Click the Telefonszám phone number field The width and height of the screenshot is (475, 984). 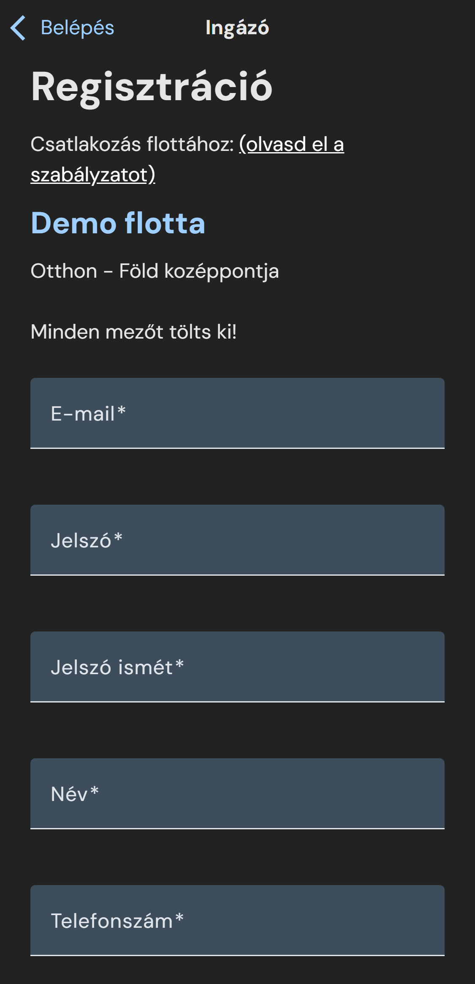click(237, 920)
